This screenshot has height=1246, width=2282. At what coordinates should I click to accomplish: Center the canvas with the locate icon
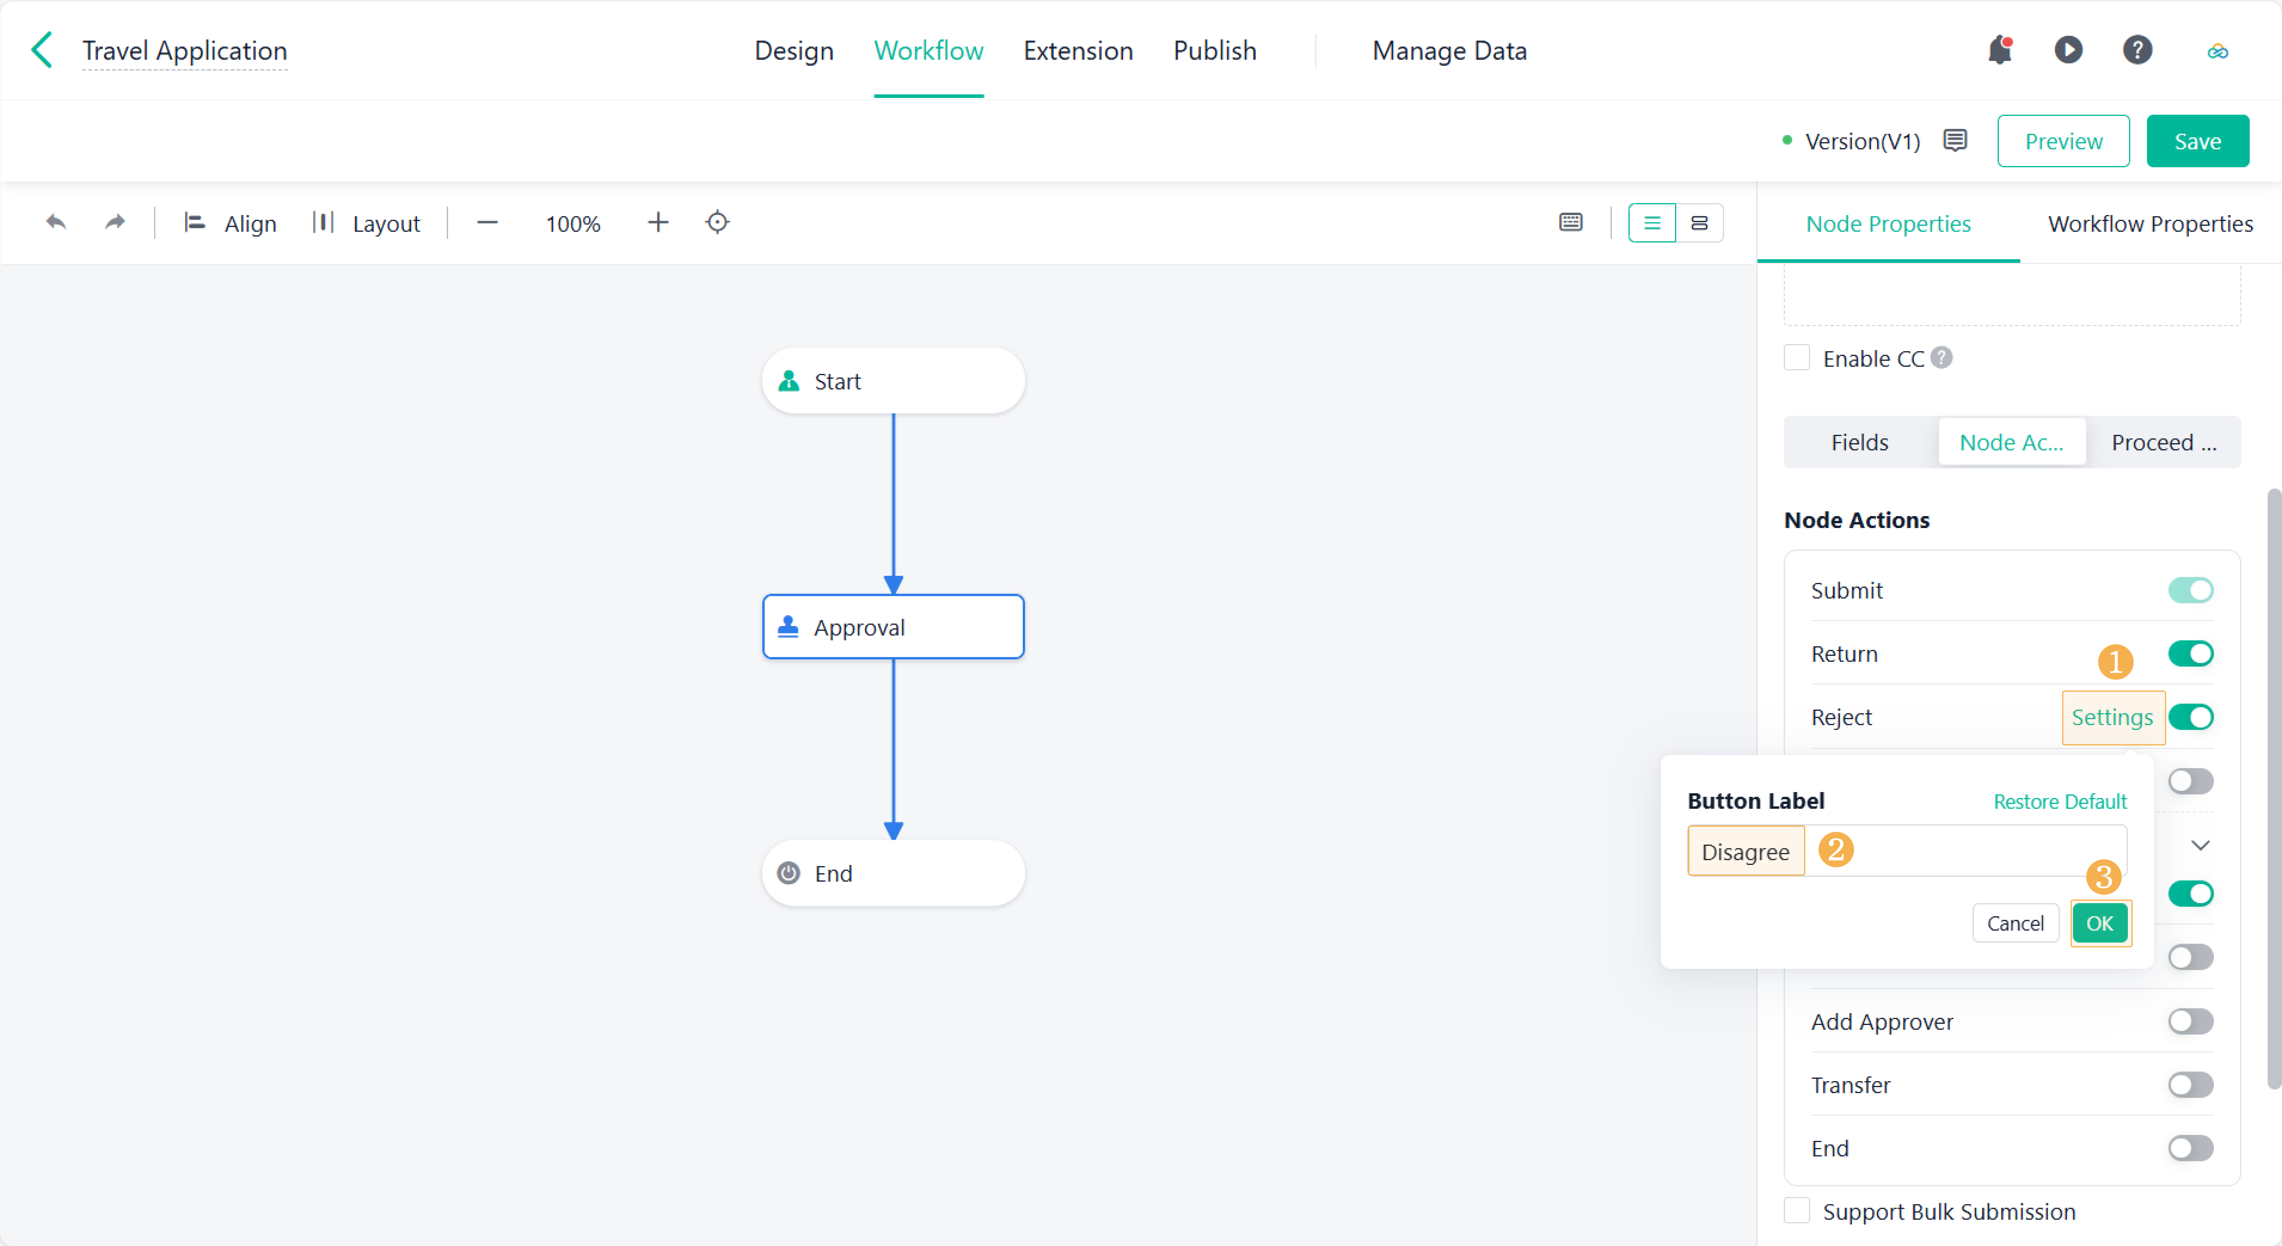[717, 222]
